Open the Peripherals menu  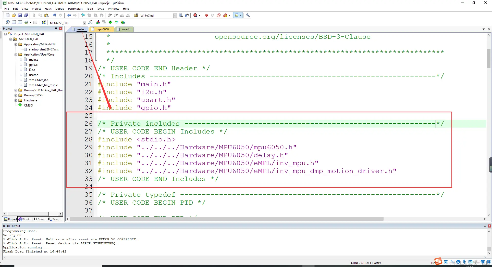tap(75, 9)
